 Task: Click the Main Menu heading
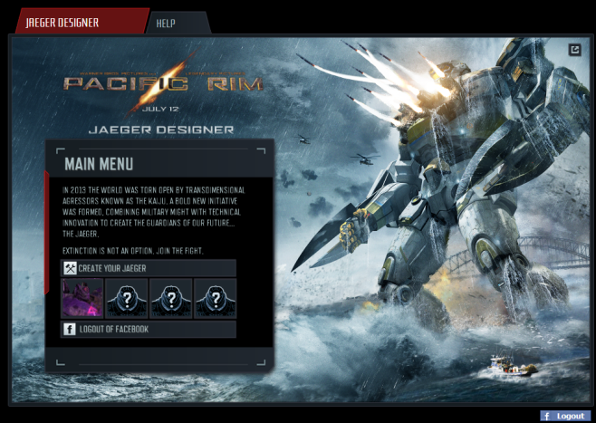click(x=99, y=164)
